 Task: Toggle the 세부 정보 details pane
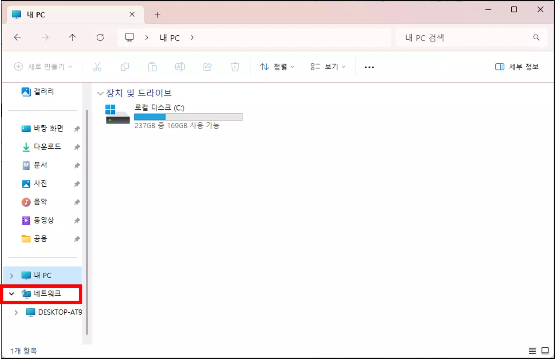tap(517, 67)
